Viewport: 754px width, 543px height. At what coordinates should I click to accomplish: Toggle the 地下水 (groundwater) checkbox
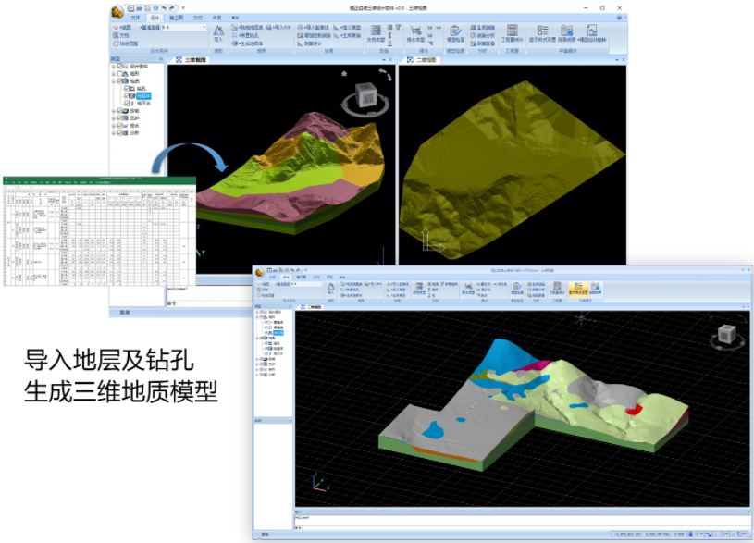(129, 104)
